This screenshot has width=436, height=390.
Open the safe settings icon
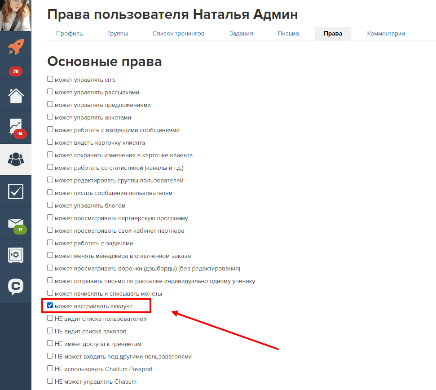coord(16,255)
